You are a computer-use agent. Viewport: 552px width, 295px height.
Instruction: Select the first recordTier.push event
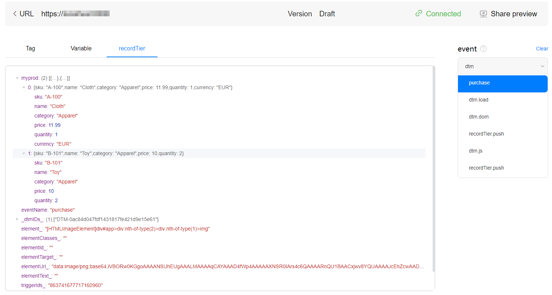click(503, 134)
